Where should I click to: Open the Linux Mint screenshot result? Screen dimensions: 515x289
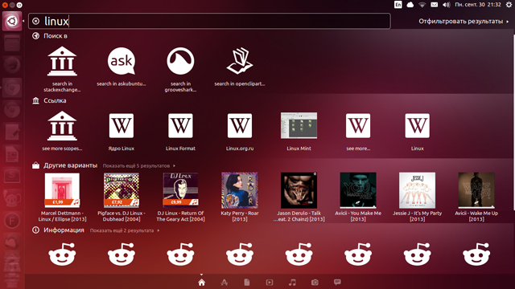pyautogui.click(x=299, y=125)
